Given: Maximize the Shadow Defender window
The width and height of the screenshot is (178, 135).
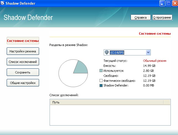Looking at the screenshot, I should click(169, 3).
